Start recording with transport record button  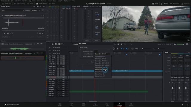121,44
